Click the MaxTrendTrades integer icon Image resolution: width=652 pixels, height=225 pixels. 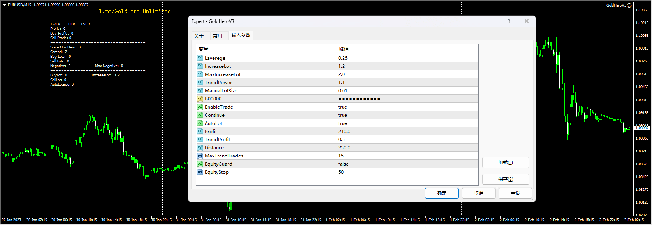[200, 156]
